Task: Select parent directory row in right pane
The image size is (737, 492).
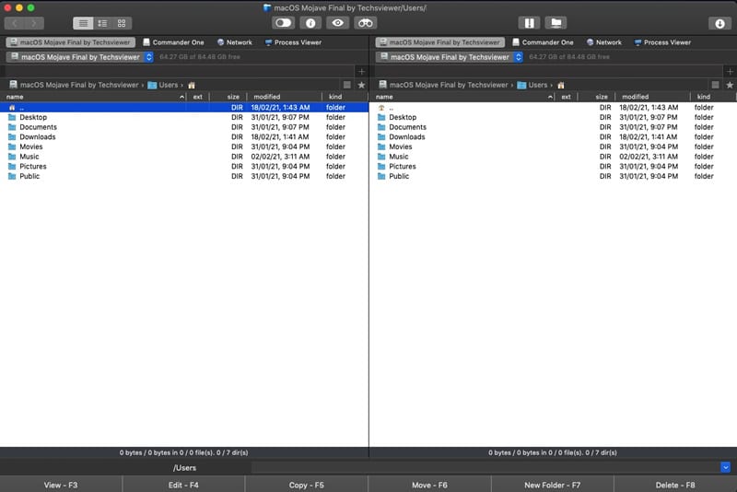Action: pyautogui.click(x=554, y=108)
